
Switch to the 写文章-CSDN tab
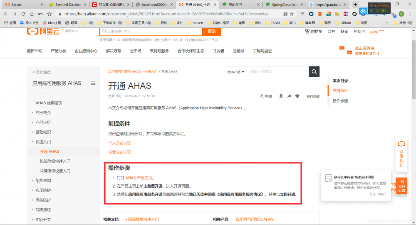coord(110,5)
